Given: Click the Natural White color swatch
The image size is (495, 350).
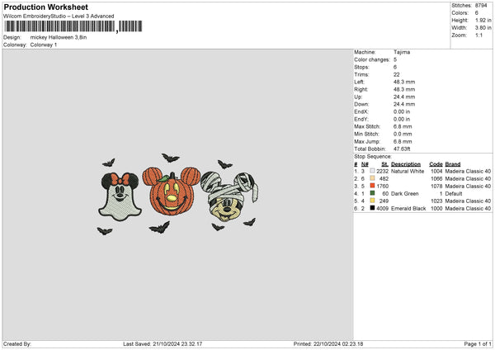Looking at the screenshot, I should click(373, 171).
